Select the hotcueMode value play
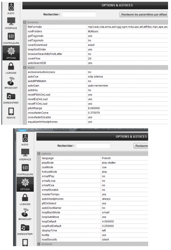Image resolution: width=171 pixels, height=250 pixels. tap(104, 172)
